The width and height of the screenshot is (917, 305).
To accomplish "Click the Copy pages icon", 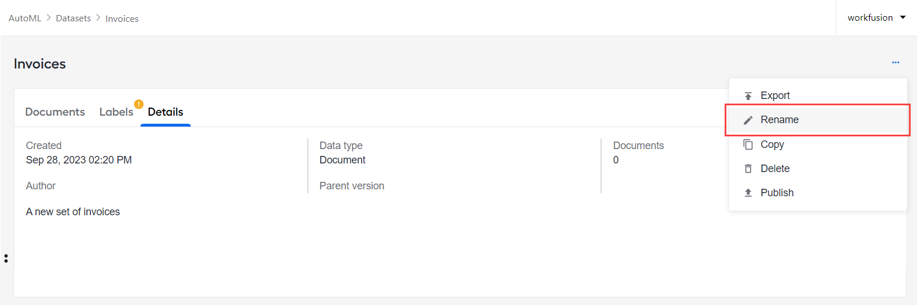I will click(748, 144).
